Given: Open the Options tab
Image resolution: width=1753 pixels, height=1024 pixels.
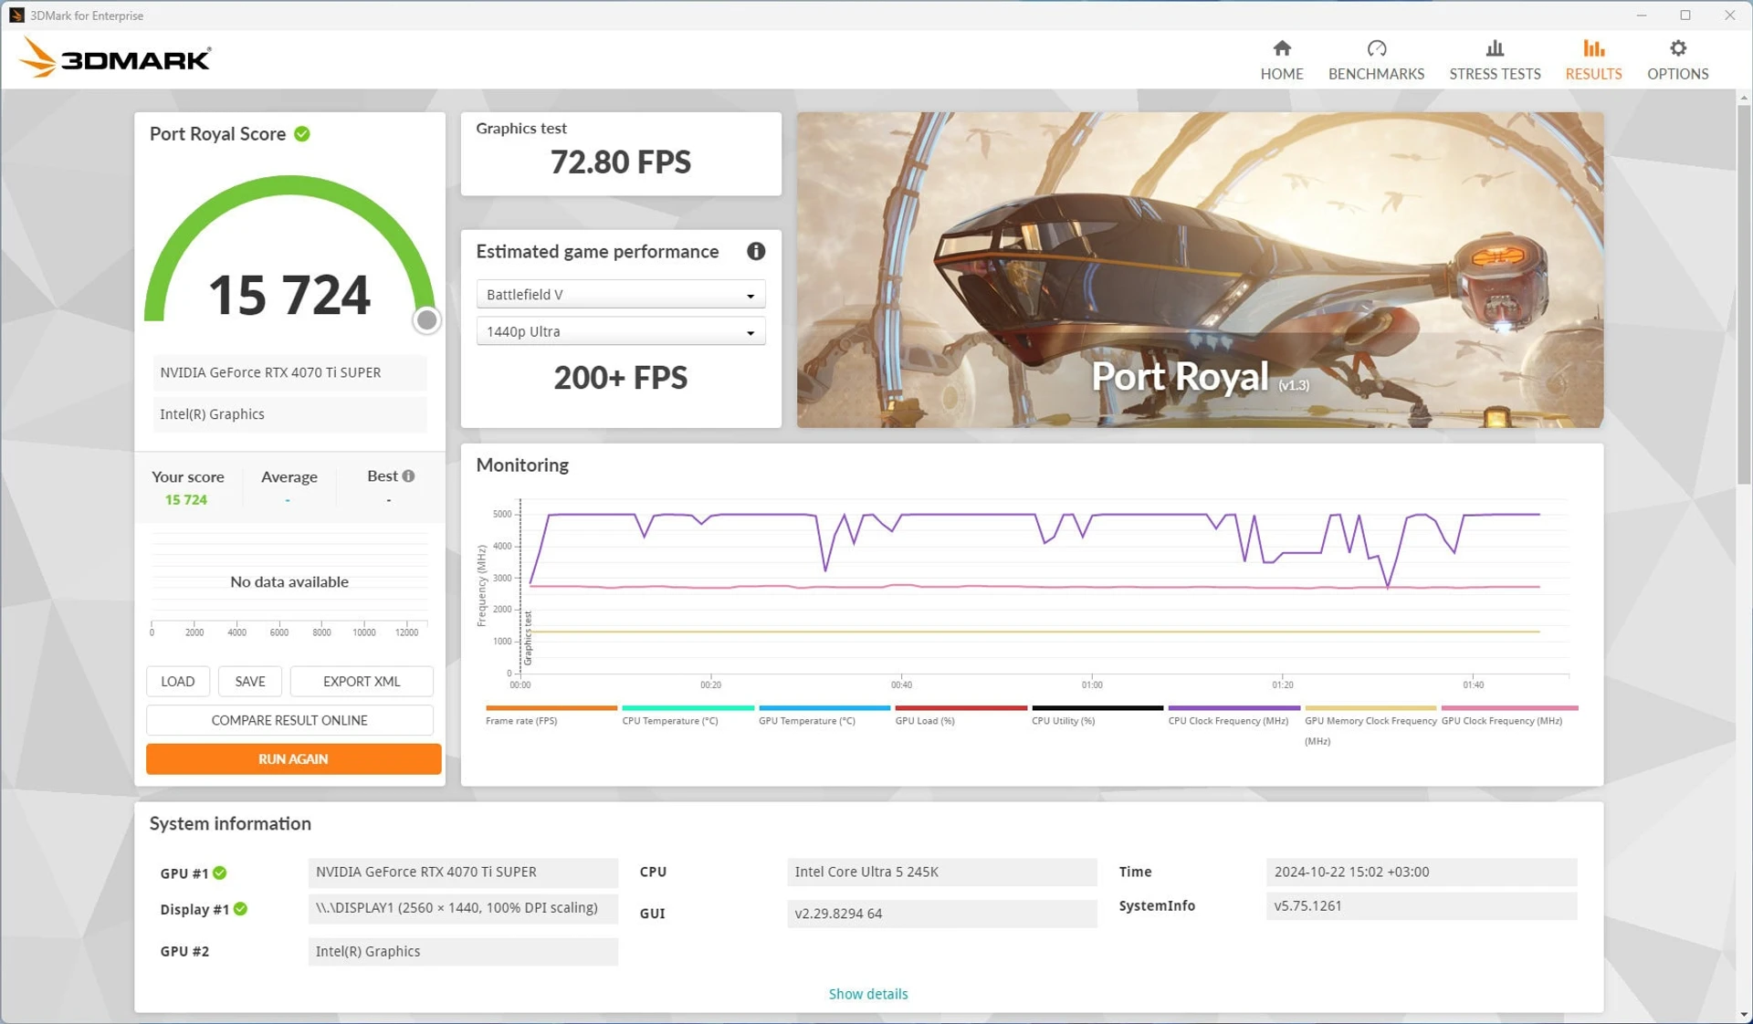Looking at the screenshot, I should [1677, 60].
